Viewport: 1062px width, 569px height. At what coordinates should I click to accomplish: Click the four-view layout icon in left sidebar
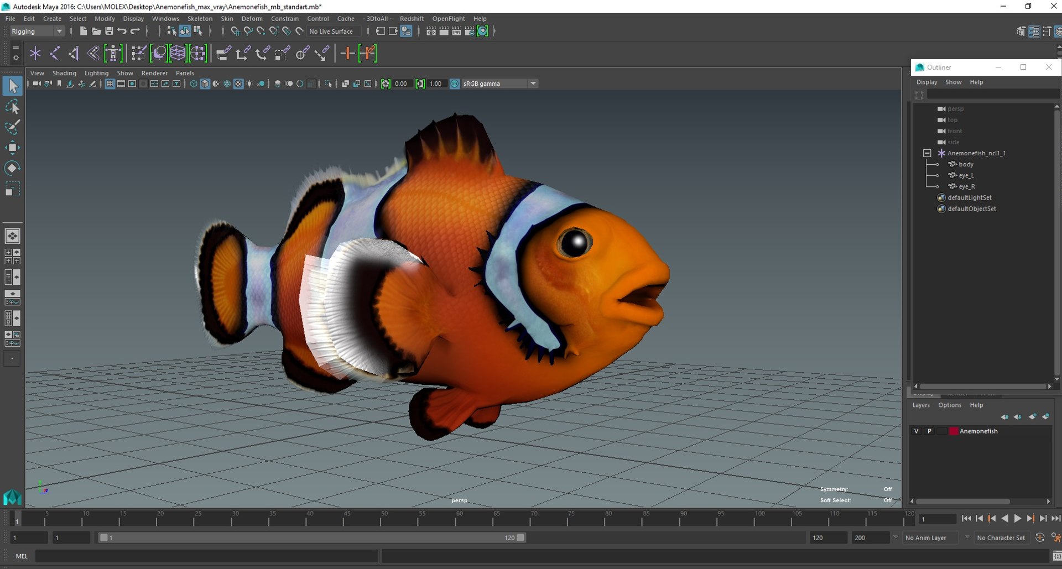pyautogui.click(x=12, y=257)
